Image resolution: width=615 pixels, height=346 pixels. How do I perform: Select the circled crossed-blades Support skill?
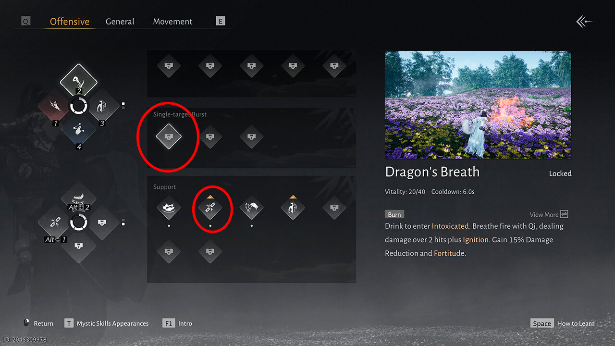pos(210,208)
